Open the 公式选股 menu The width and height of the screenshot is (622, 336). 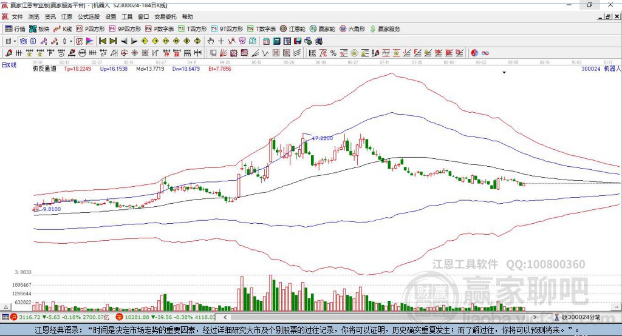coord(89,16)
